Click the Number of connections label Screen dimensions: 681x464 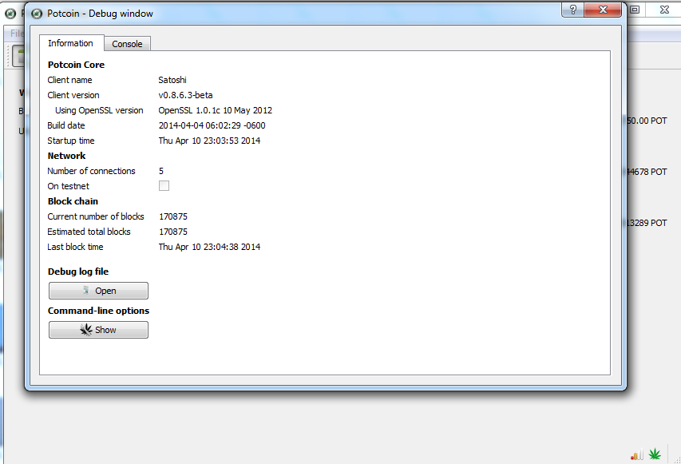pyautogui.click(x=91, y=171)
